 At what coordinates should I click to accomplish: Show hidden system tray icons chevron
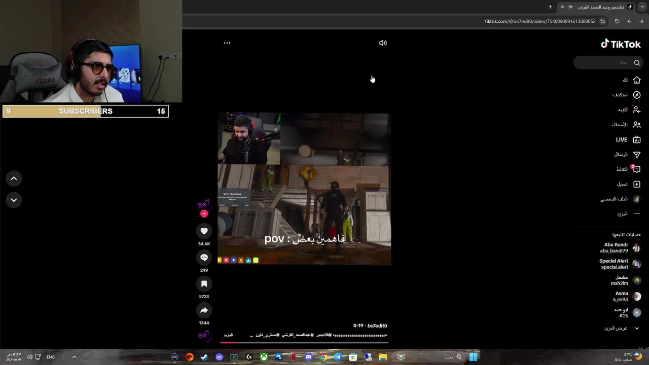click(x=74, y=357)
